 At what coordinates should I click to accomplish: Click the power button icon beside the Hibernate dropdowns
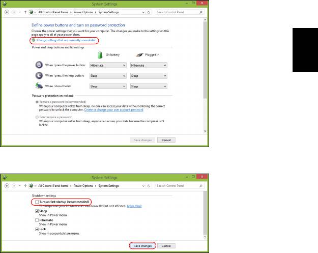click(x=39, y=65)
